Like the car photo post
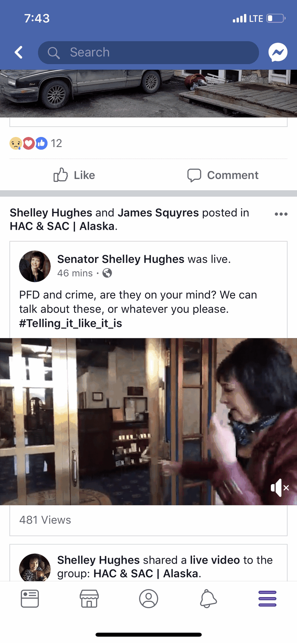Image resolution: width=297 pixels, height=643 pixels. tap(74, 175)
